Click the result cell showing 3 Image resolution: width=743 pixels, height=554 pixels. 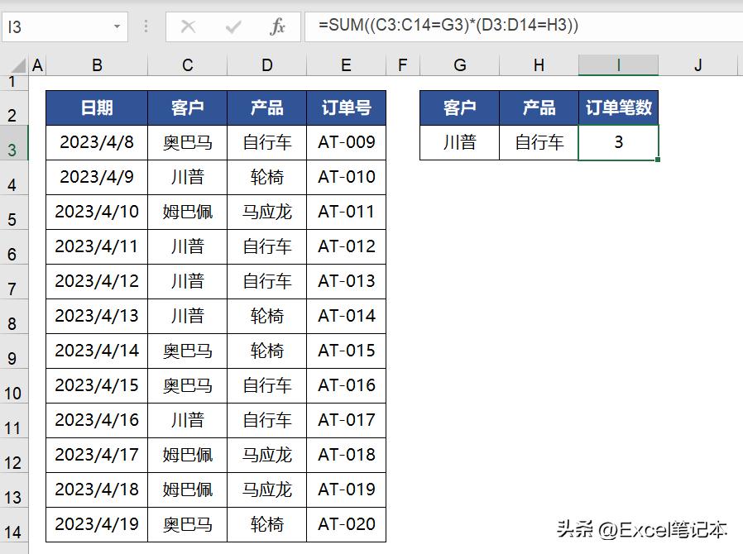pyautogui.click(x=618, y=142)
